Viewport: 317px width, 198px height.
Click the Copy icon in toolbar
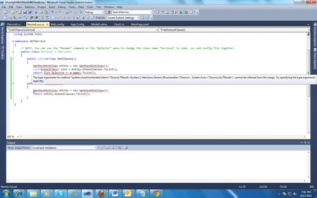click(41, 12)
